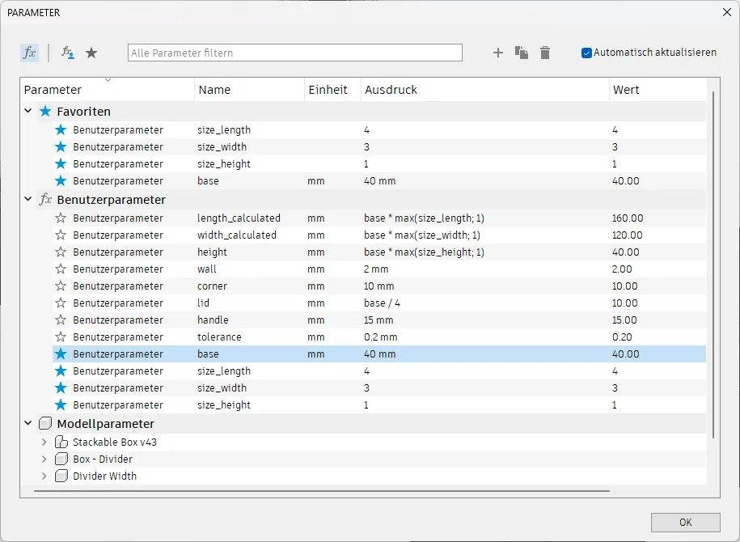Click the value 120.00 of width_calculated
The image size is (740, 542).
pos(628,235)
